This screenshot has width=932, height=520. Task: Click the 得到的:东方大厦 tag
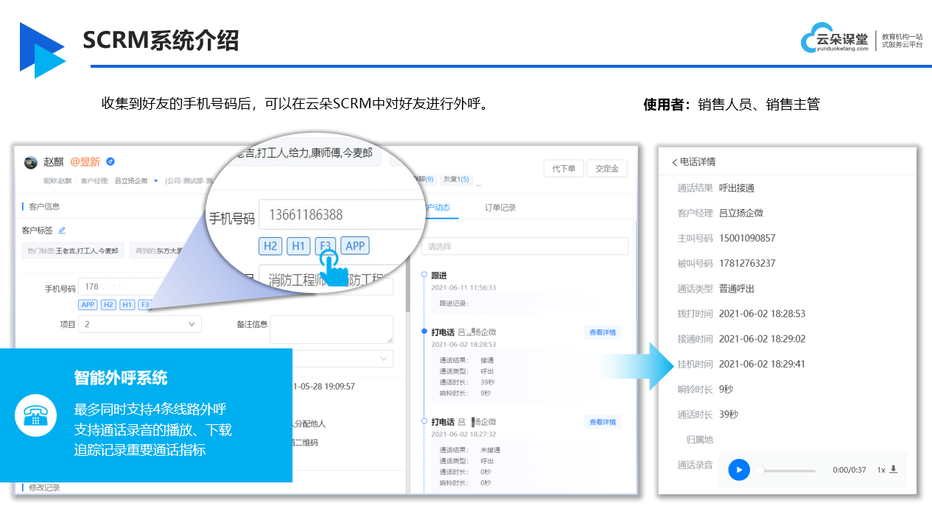[158, 251]
